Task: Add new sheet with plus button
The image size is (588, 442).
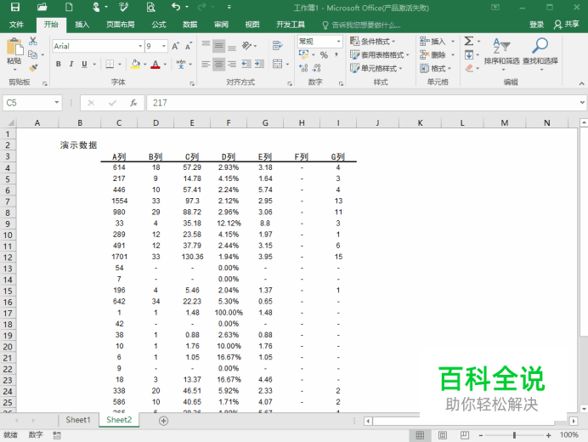Action: point(163,421)
